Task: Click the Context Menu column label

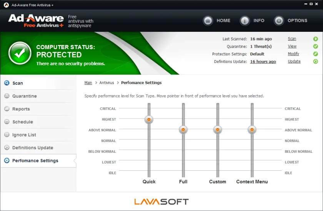Action: (252, 181)
